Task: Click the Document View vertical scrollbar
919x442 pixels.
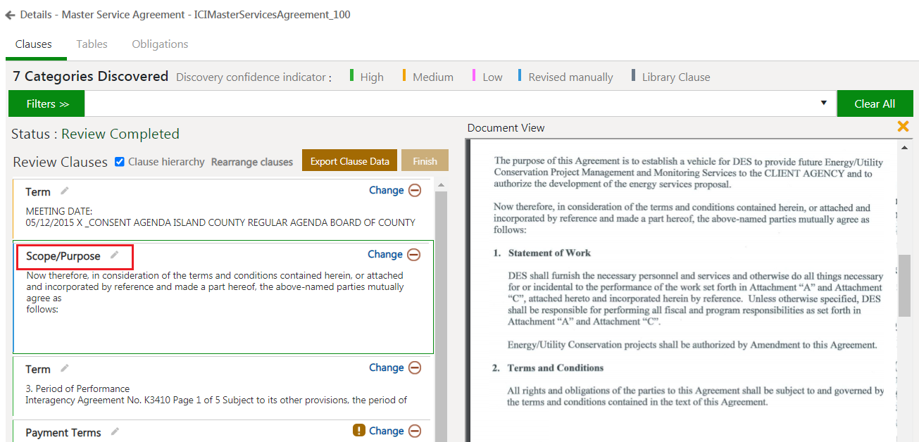Action: [x=904, y=285]
